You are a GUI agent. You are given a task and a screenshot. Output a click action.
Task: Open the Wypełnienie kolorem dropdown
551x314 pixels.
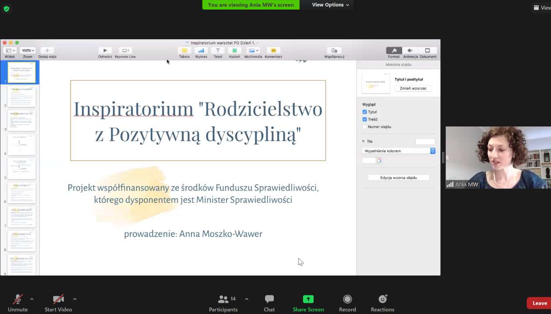click(399, 151)
